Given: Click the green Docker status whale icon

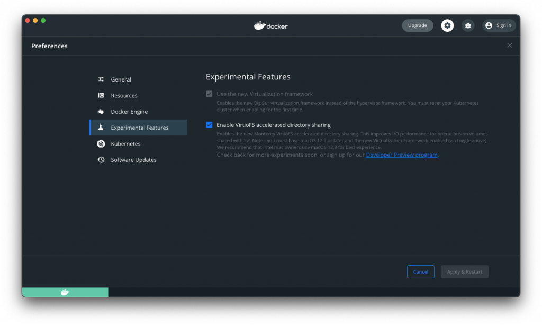Looking at the screenshot, I should pyautogui.click(x=65, y=292).
